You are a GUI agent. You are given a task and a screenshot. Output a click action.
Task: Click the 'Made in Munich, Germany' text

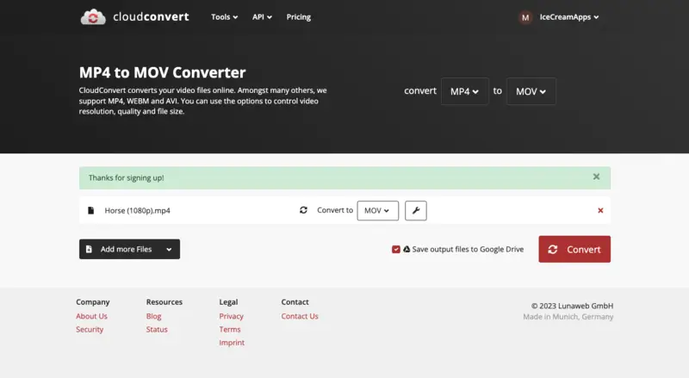point(568,317)
